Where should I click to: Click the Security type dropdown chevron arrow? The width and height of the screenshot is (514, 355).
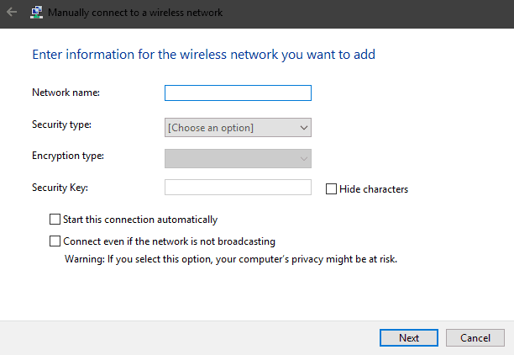[x=303, y=128]
